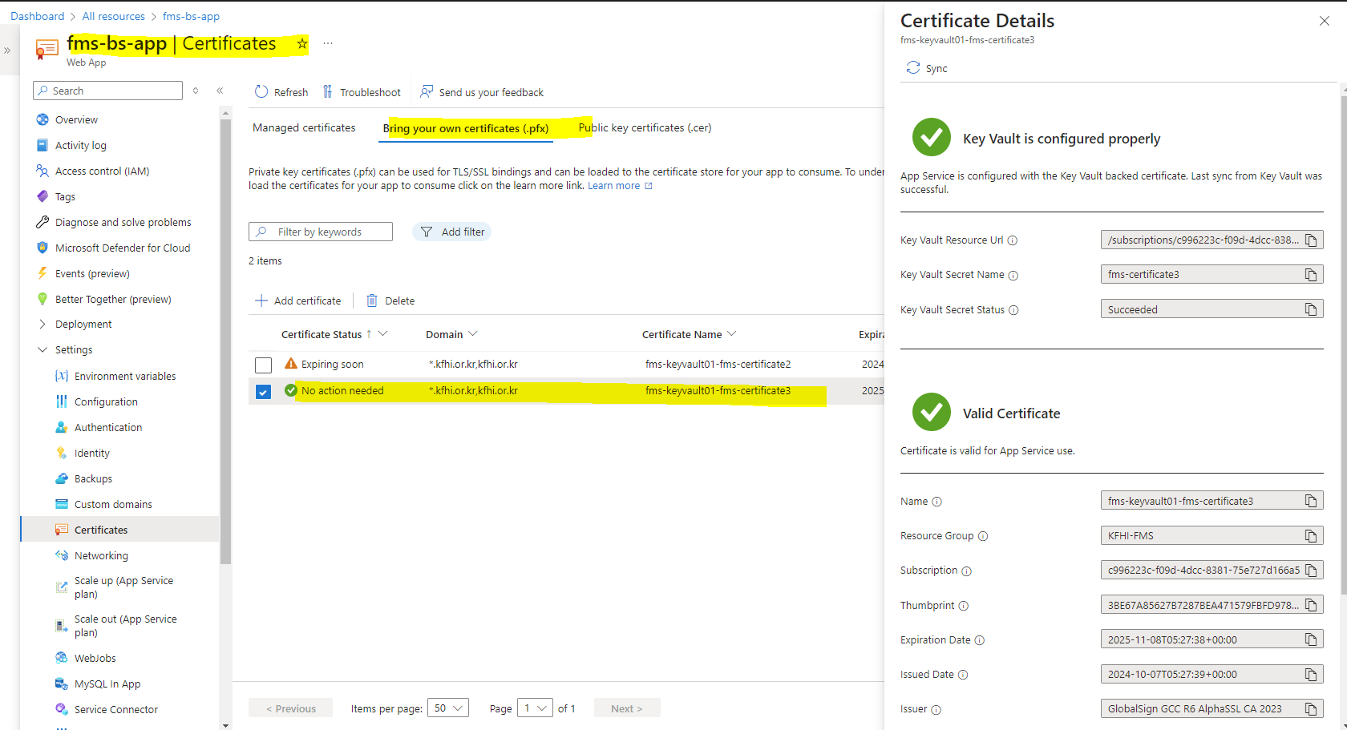Follow the Learn more link
Screen dimensions: 1347x730
coord(620,186)
